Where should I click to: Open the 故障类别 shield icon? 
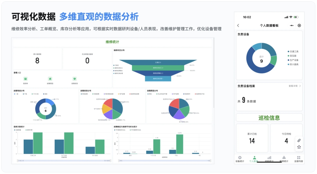tap(74, 79)
